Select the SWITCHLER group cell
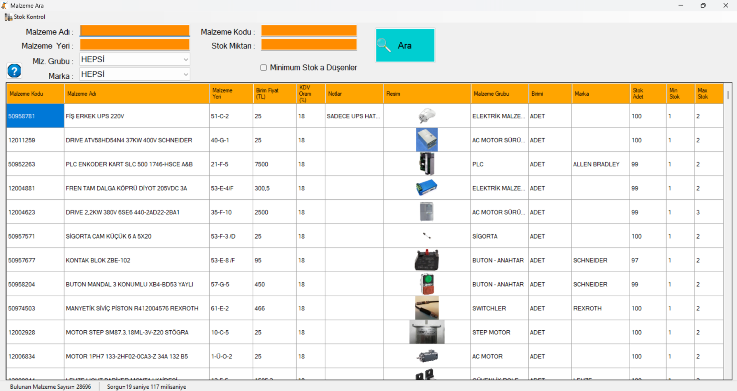Viewport: 737px width, 391px height. [500, 308]
